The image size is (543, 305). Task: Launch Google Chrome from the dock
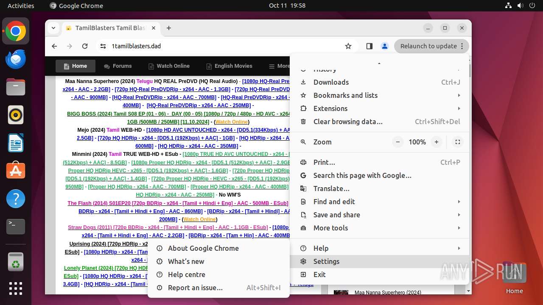(16, 31)
